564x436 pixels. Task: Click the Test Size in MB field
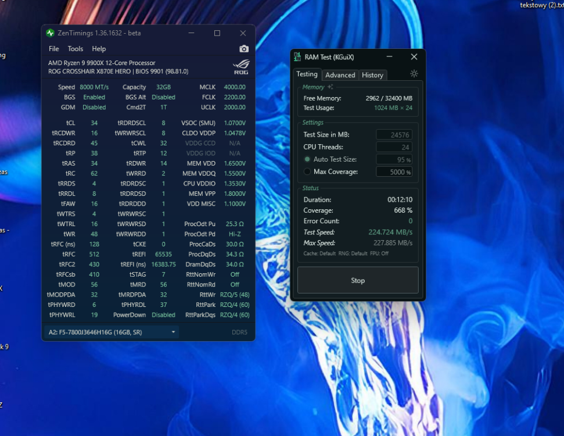394,135
